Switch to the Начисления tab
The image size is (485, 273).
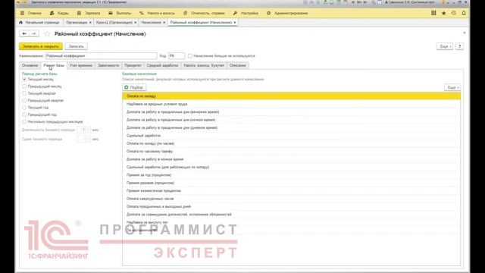(152, 23)
